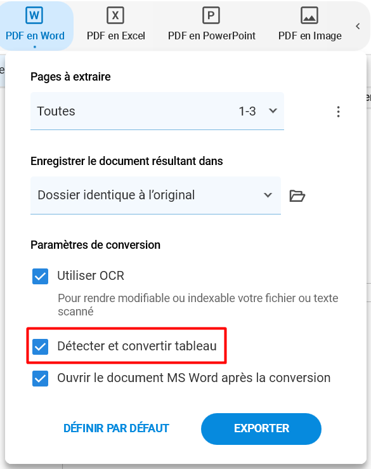Expand the Toutes pages dropdown
Screen dimensions: 371x469
click(x=157, y=111)
